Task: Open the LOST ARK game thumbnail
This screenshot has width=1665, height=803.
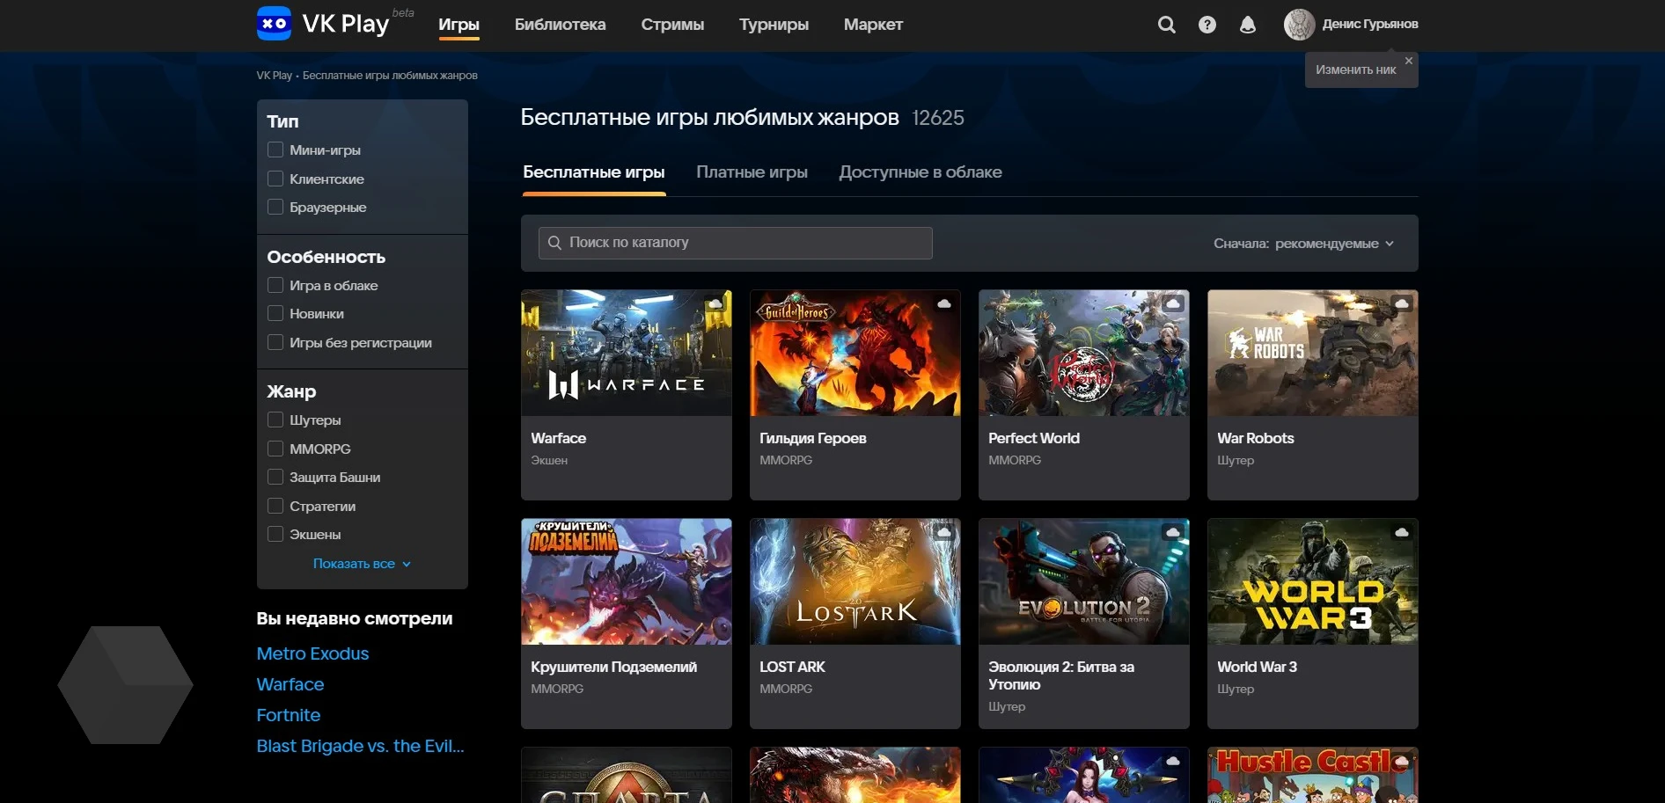Action: pyautogui.click(x=855, y=581)
